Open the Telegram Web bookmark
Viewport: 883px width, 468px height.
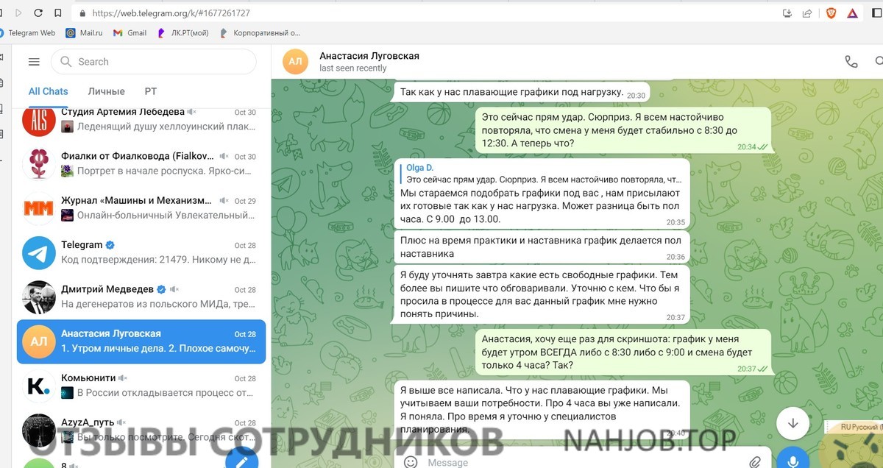point(28,32)
